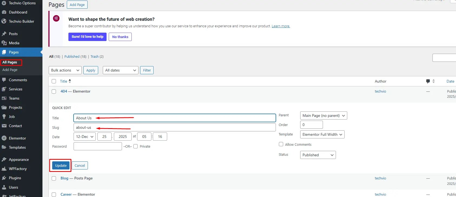The image size is (456, 197).
Task: Click the Posts pushpin icon
Action: (x=4, y=34)
